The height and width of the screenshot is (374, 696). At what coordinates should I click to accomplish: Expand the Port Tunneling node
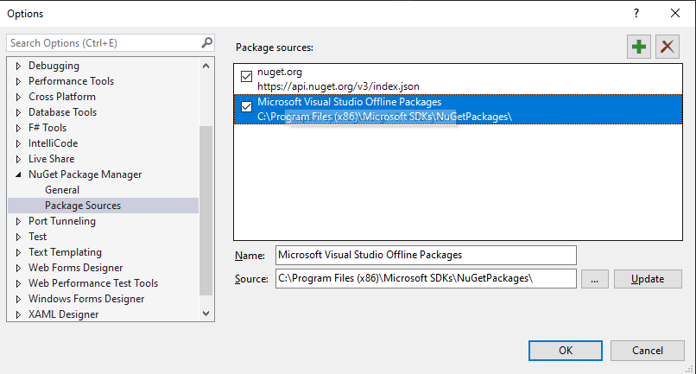(x=18, y=221)
